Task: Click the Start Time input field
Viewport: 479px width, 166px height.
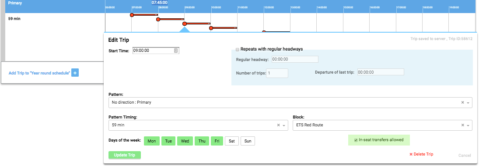Action: point(156,51)
